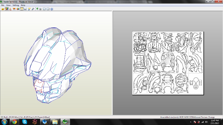Click the circle part on the pattern sheet
223x125 pixels.
coord(196,80)
